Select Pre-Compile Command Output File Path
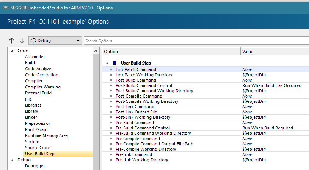 [154, 144]
